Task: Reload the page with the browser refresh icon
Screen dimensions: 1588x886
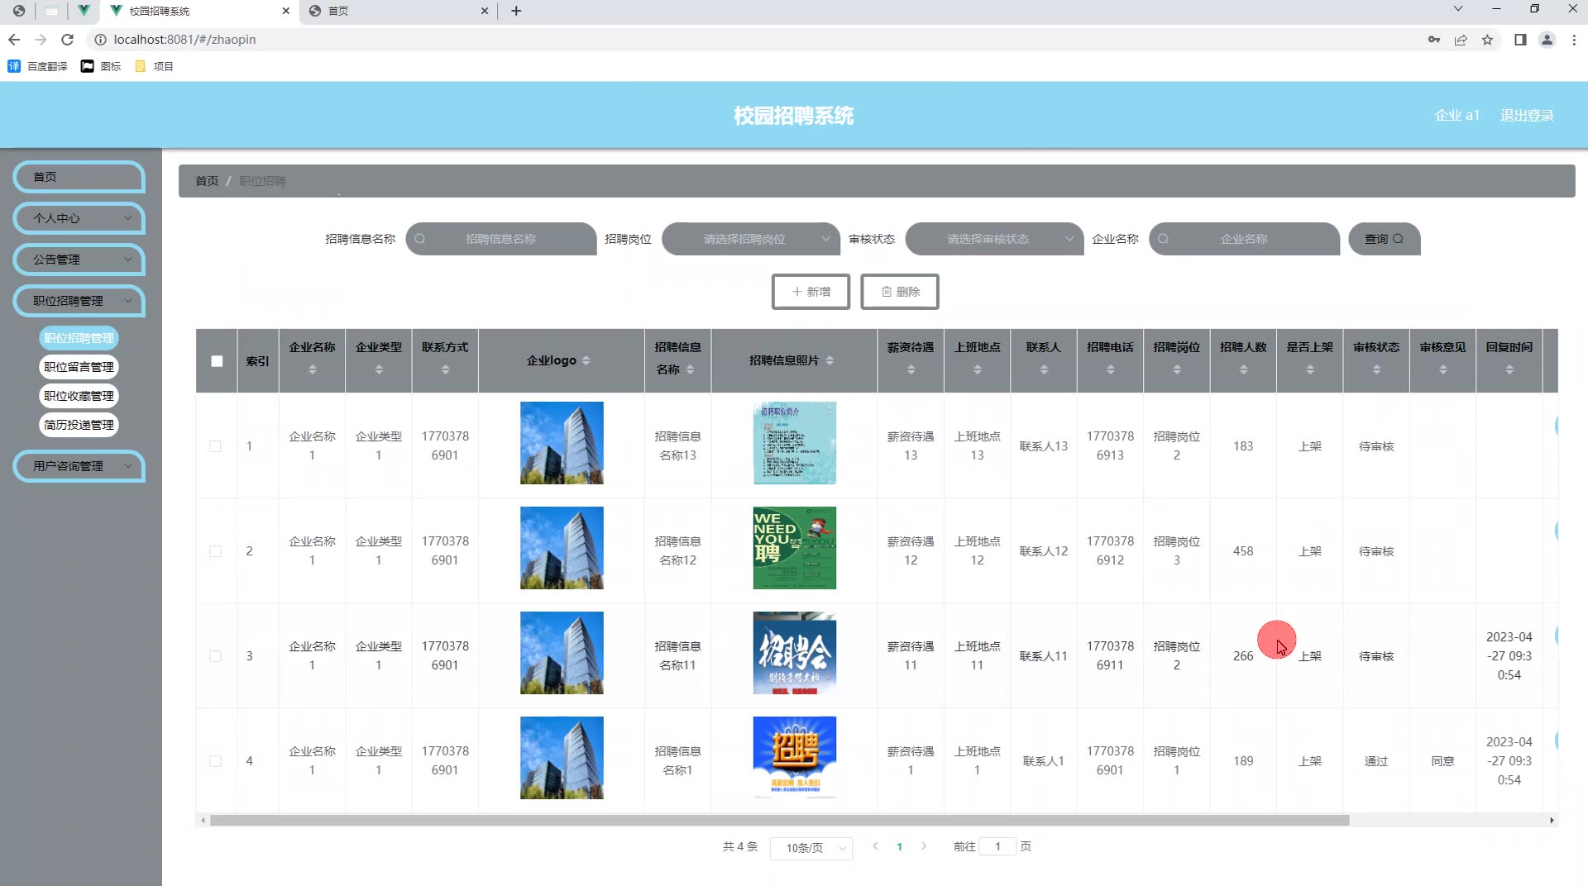Action: click(68, 40)
